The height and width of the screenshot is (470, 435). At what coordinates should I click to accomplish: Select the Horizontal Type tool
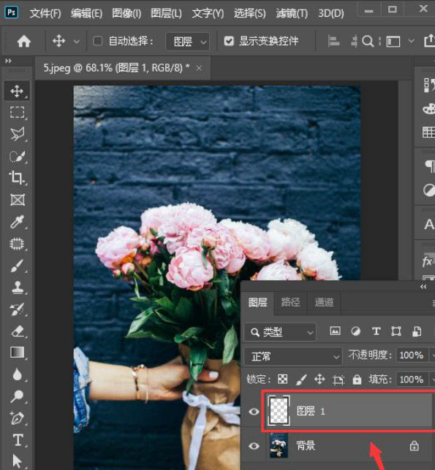[18, 440]
